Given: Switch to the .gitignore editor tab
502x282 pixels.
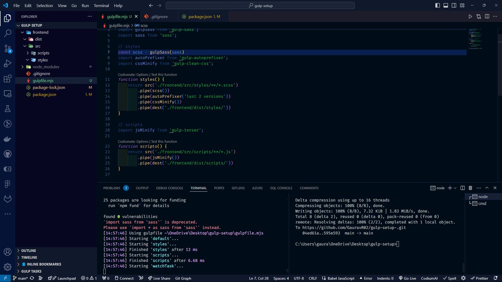Looking at the screenshot, I should point(158,17).
